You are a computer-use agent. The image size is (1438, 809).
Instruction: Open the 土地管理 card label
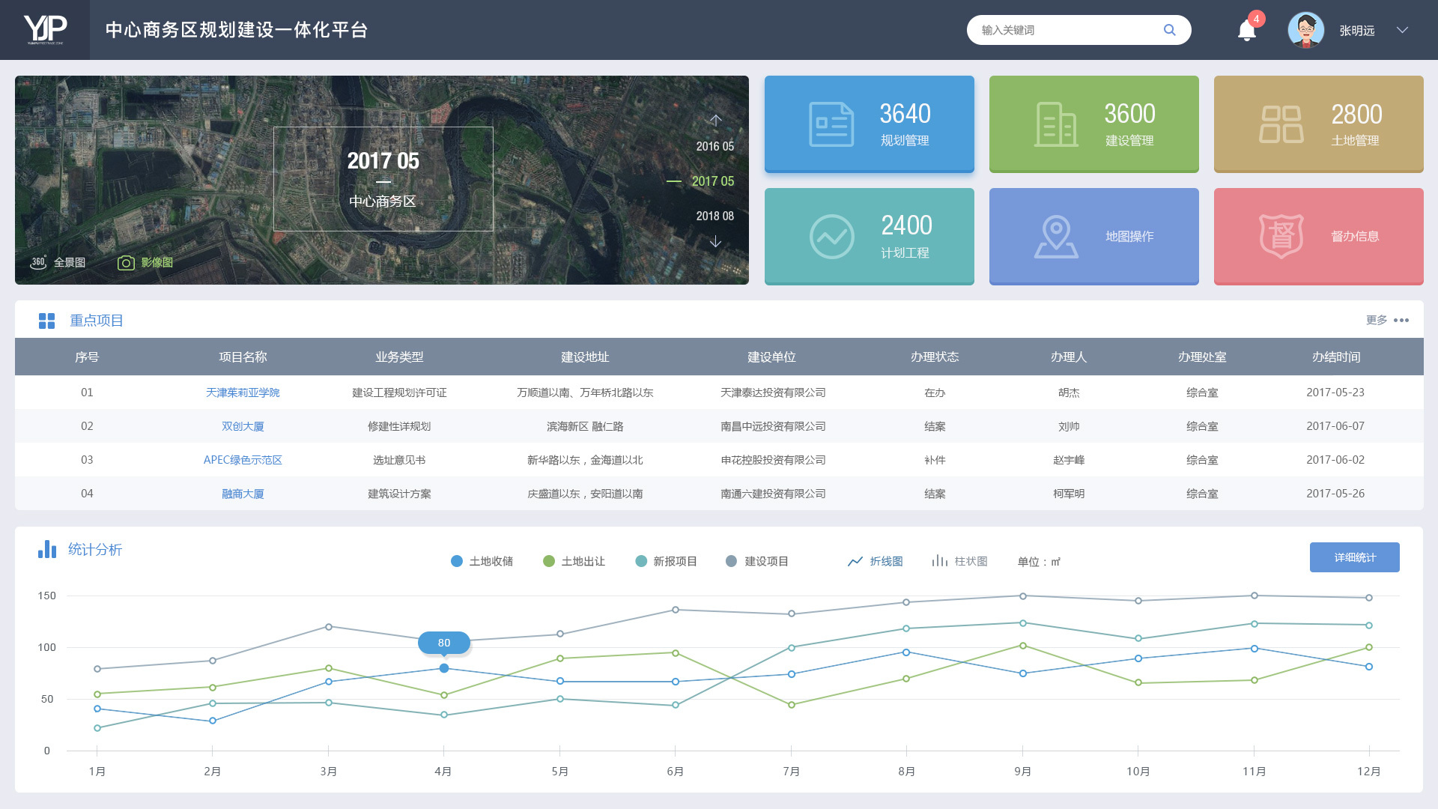click(x=1355, y=141)
